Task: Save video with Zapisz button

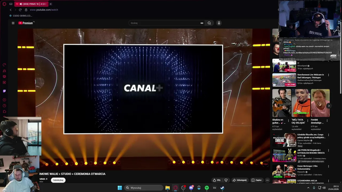Action: coord(256,180)
